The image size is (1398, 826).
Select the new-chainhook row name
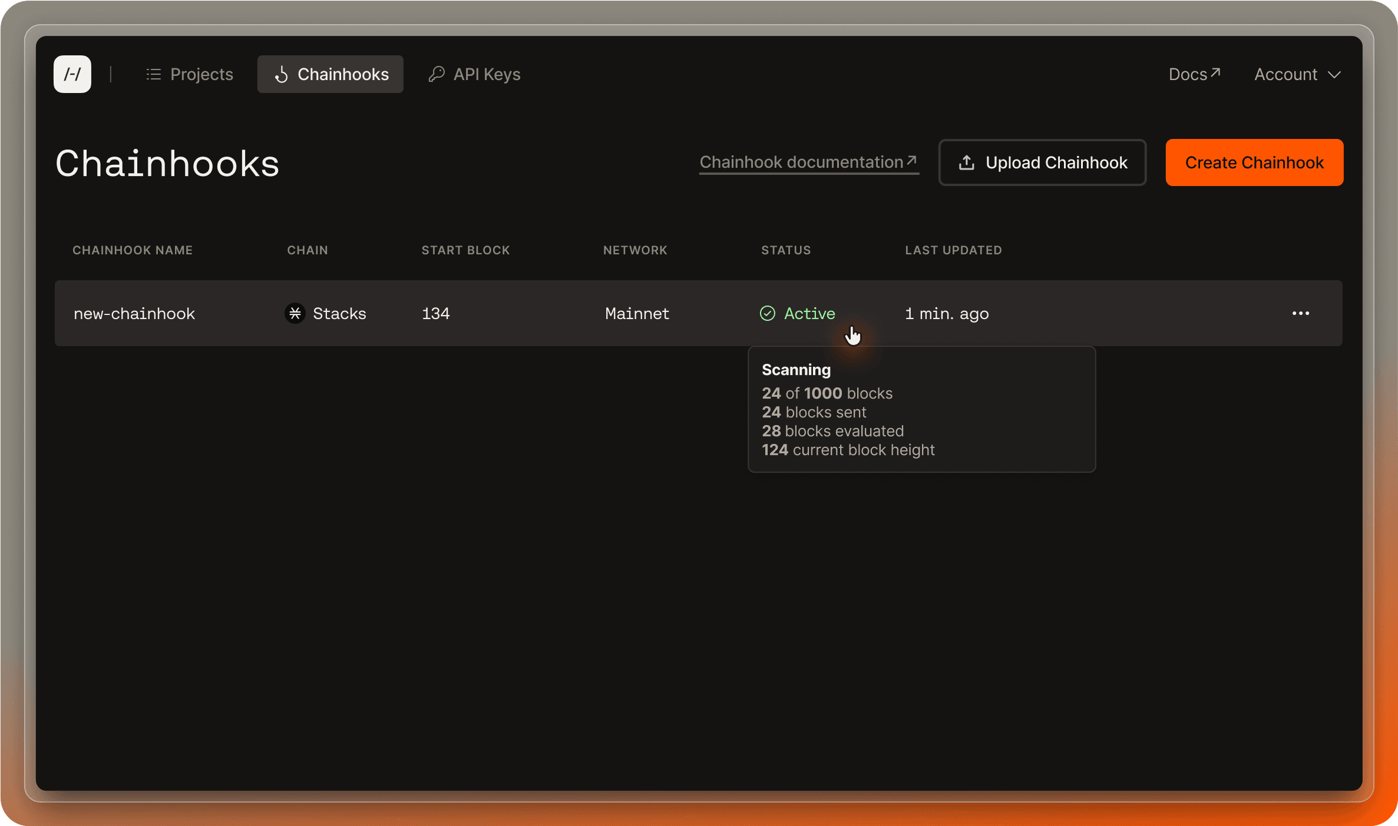pyautogui.click(x=134, y=313)
